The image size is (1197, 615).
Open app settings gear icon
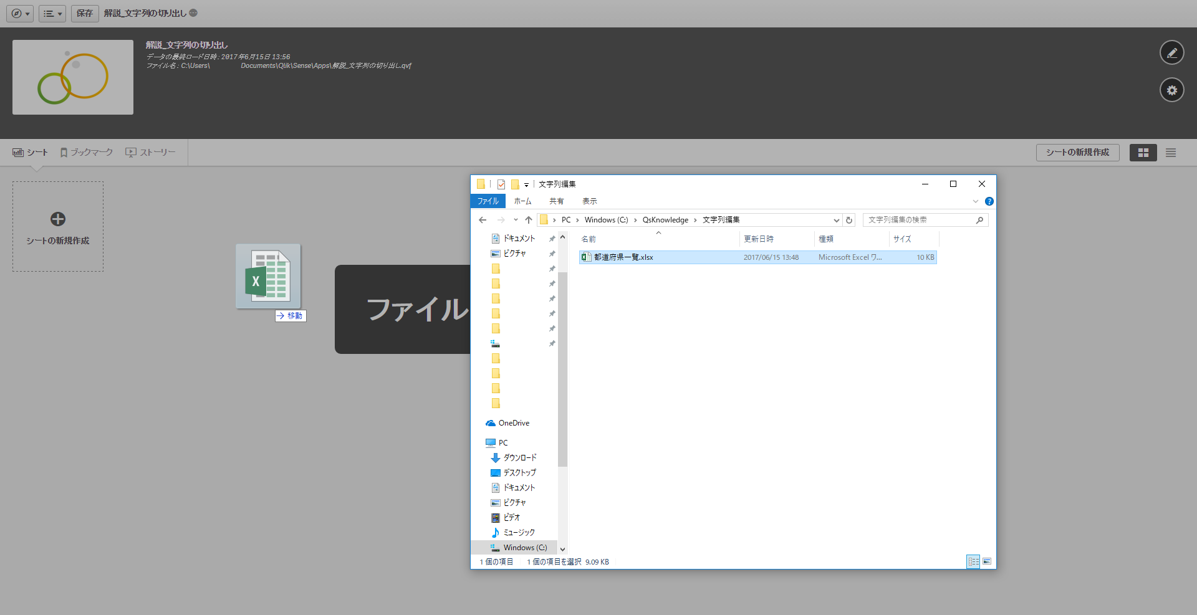click(x=1171, y=90)
